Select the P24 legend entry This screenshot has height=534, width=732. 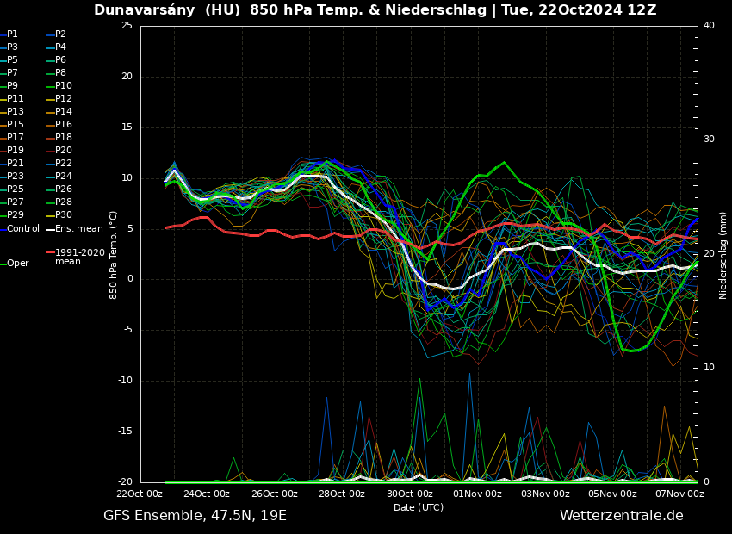pos(64,177)
